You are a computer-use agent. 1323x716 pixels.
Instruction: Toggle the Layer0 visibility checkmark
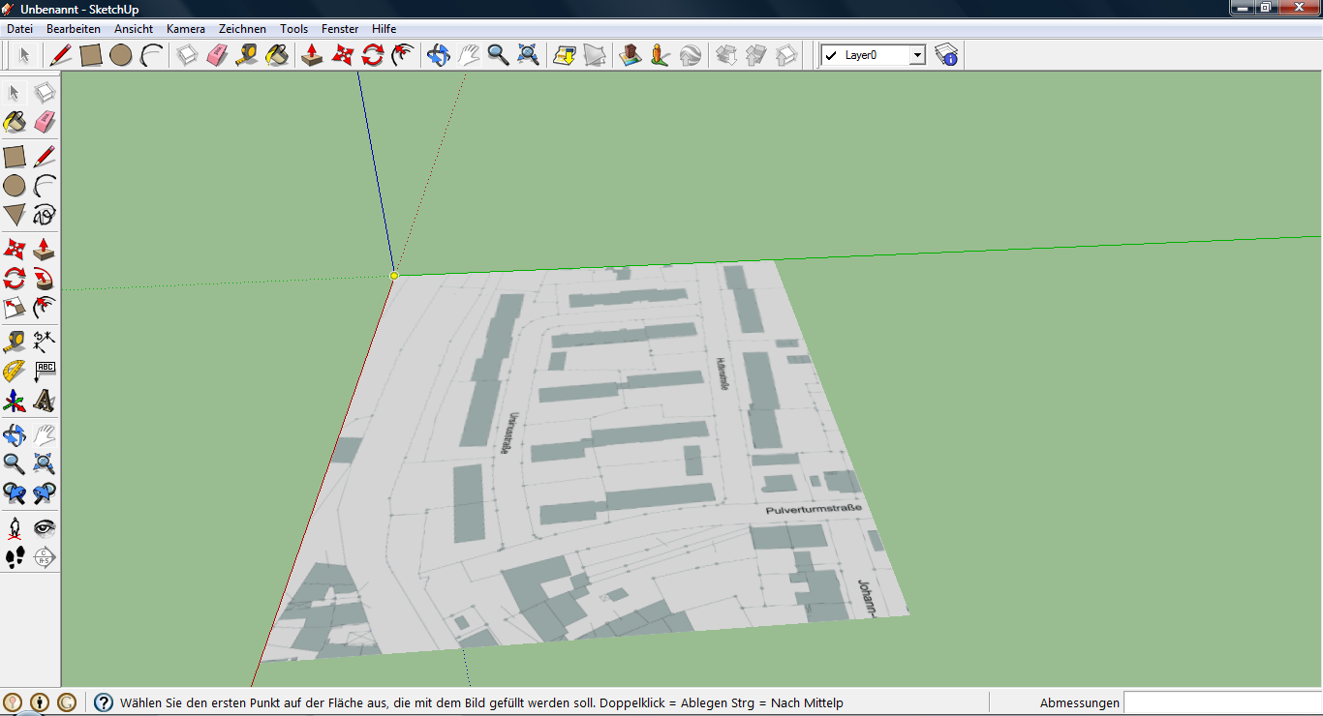pos(831,55)
